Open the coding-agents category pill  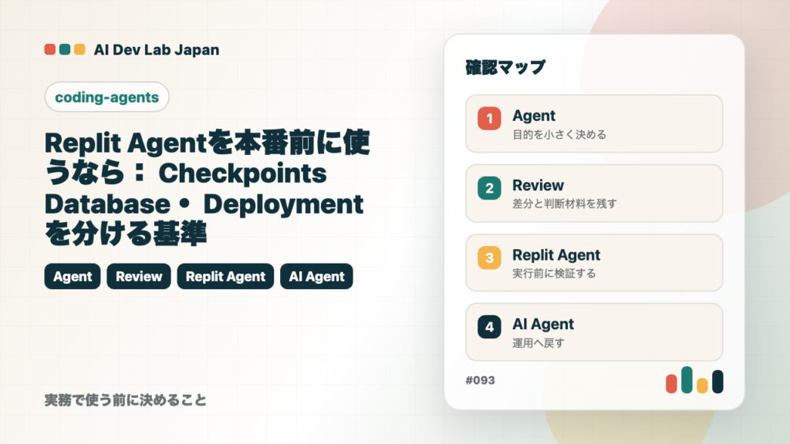106,96
